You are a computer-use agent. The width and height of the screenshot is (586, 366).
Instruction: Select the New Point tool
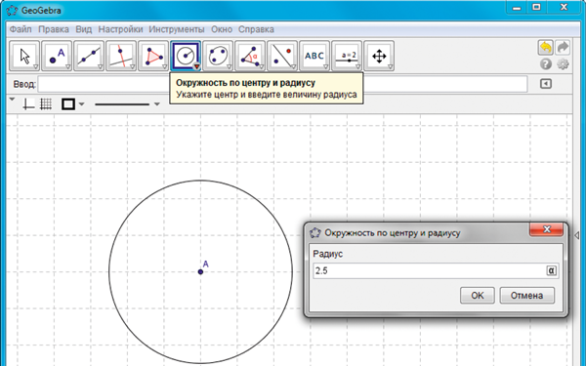coord(57,56)
